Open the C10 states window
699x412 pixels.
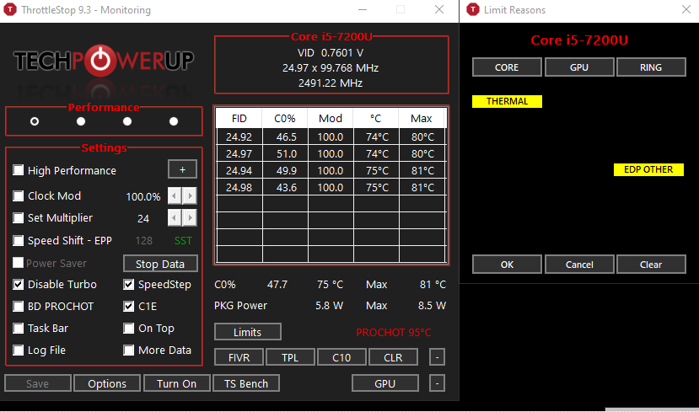(342, 357)
